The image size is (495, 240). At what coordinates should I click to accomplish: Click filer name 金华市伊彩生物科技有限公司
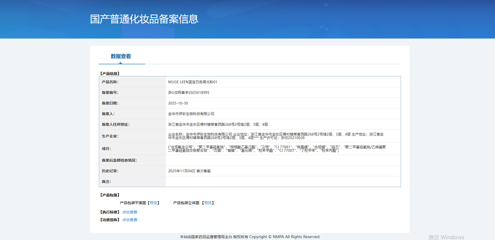coord(191,114)
